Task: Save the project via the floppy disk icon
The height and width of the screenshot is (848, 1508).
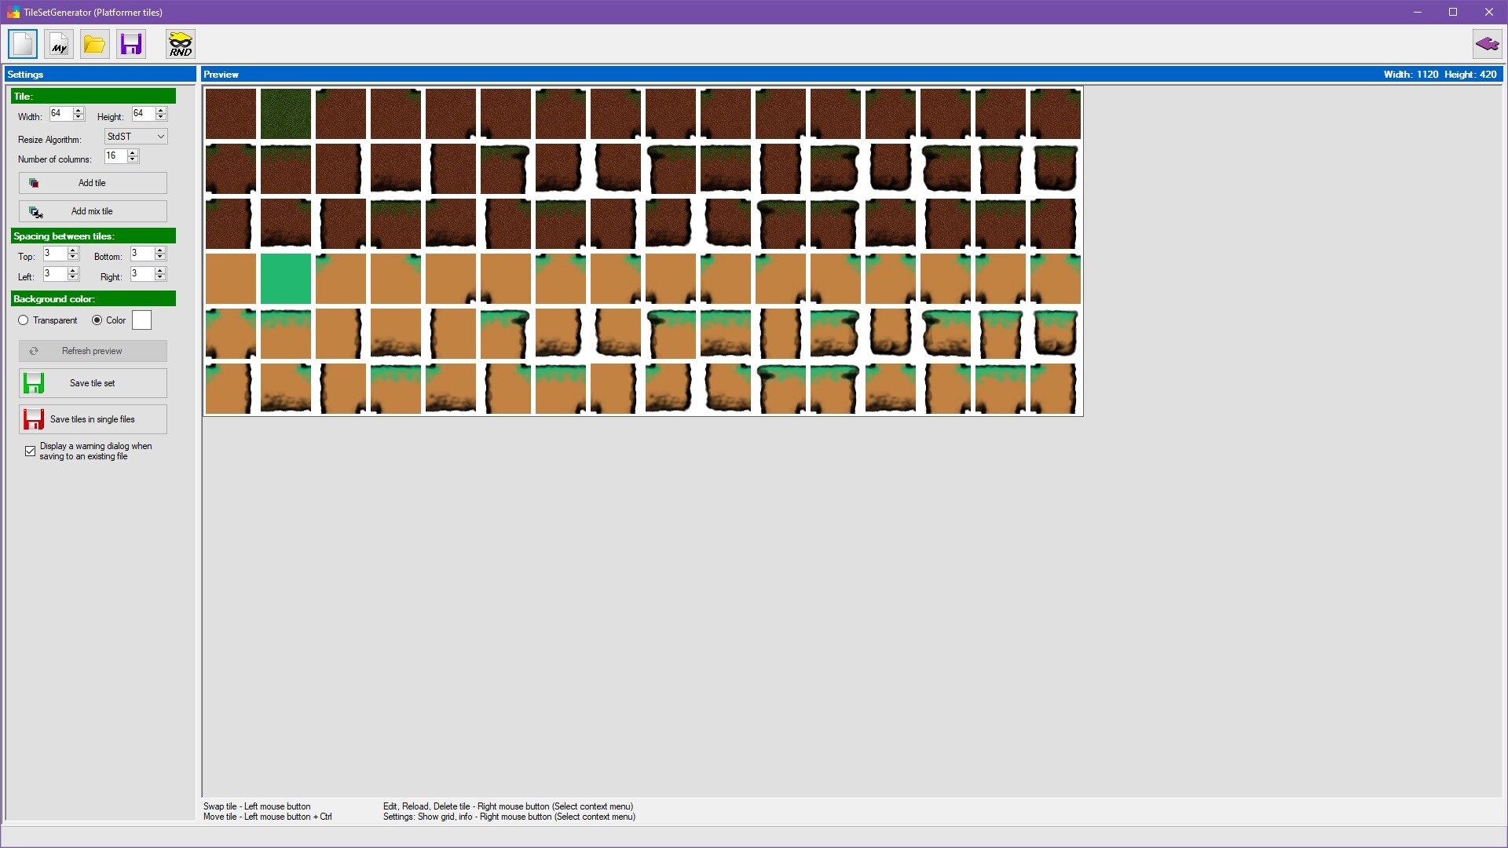Action: pyautogui.click(x=130, y=44)
